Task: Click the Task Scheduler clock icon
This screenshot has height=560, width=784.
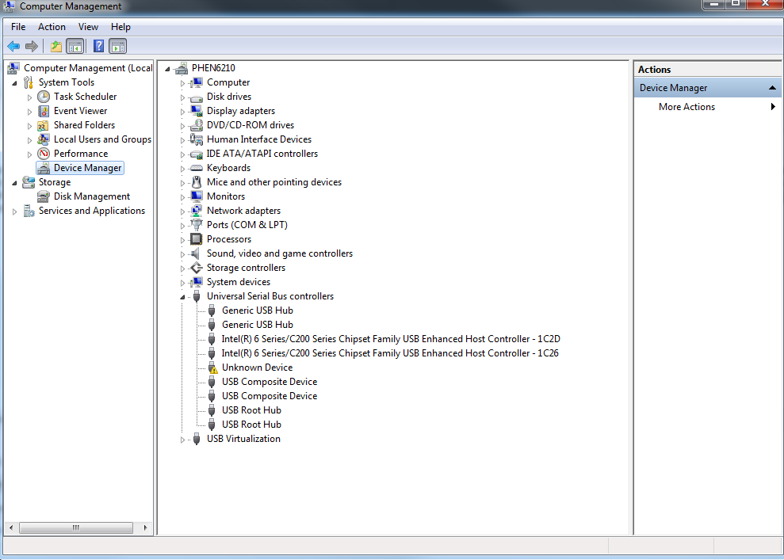Action: tap(44, 97)
